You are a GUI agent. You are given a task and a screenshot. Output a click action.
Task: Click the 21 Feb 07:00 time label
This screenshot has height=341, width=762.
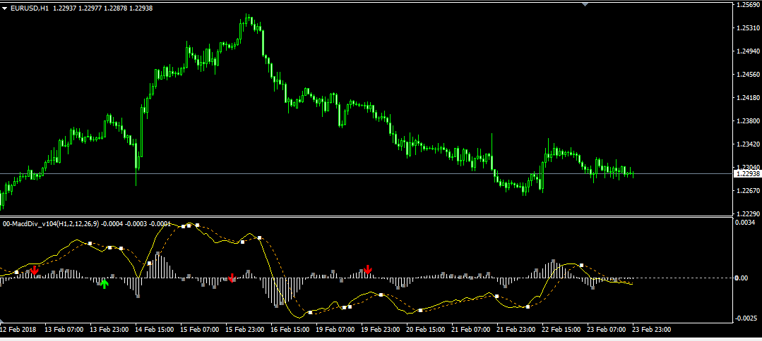(x=472, y=330)
